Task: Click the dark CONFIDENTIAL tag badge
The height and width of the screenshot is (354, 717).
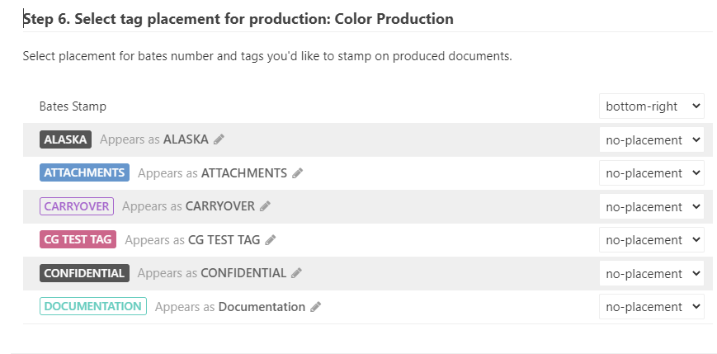Action: (84, 273)
